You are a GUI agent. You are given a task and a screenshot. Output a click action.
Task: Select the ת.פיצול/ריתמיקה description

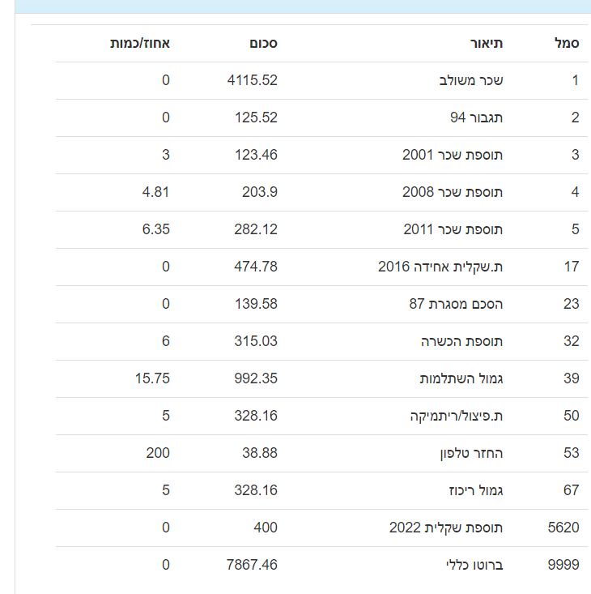[x=457, y=416]
